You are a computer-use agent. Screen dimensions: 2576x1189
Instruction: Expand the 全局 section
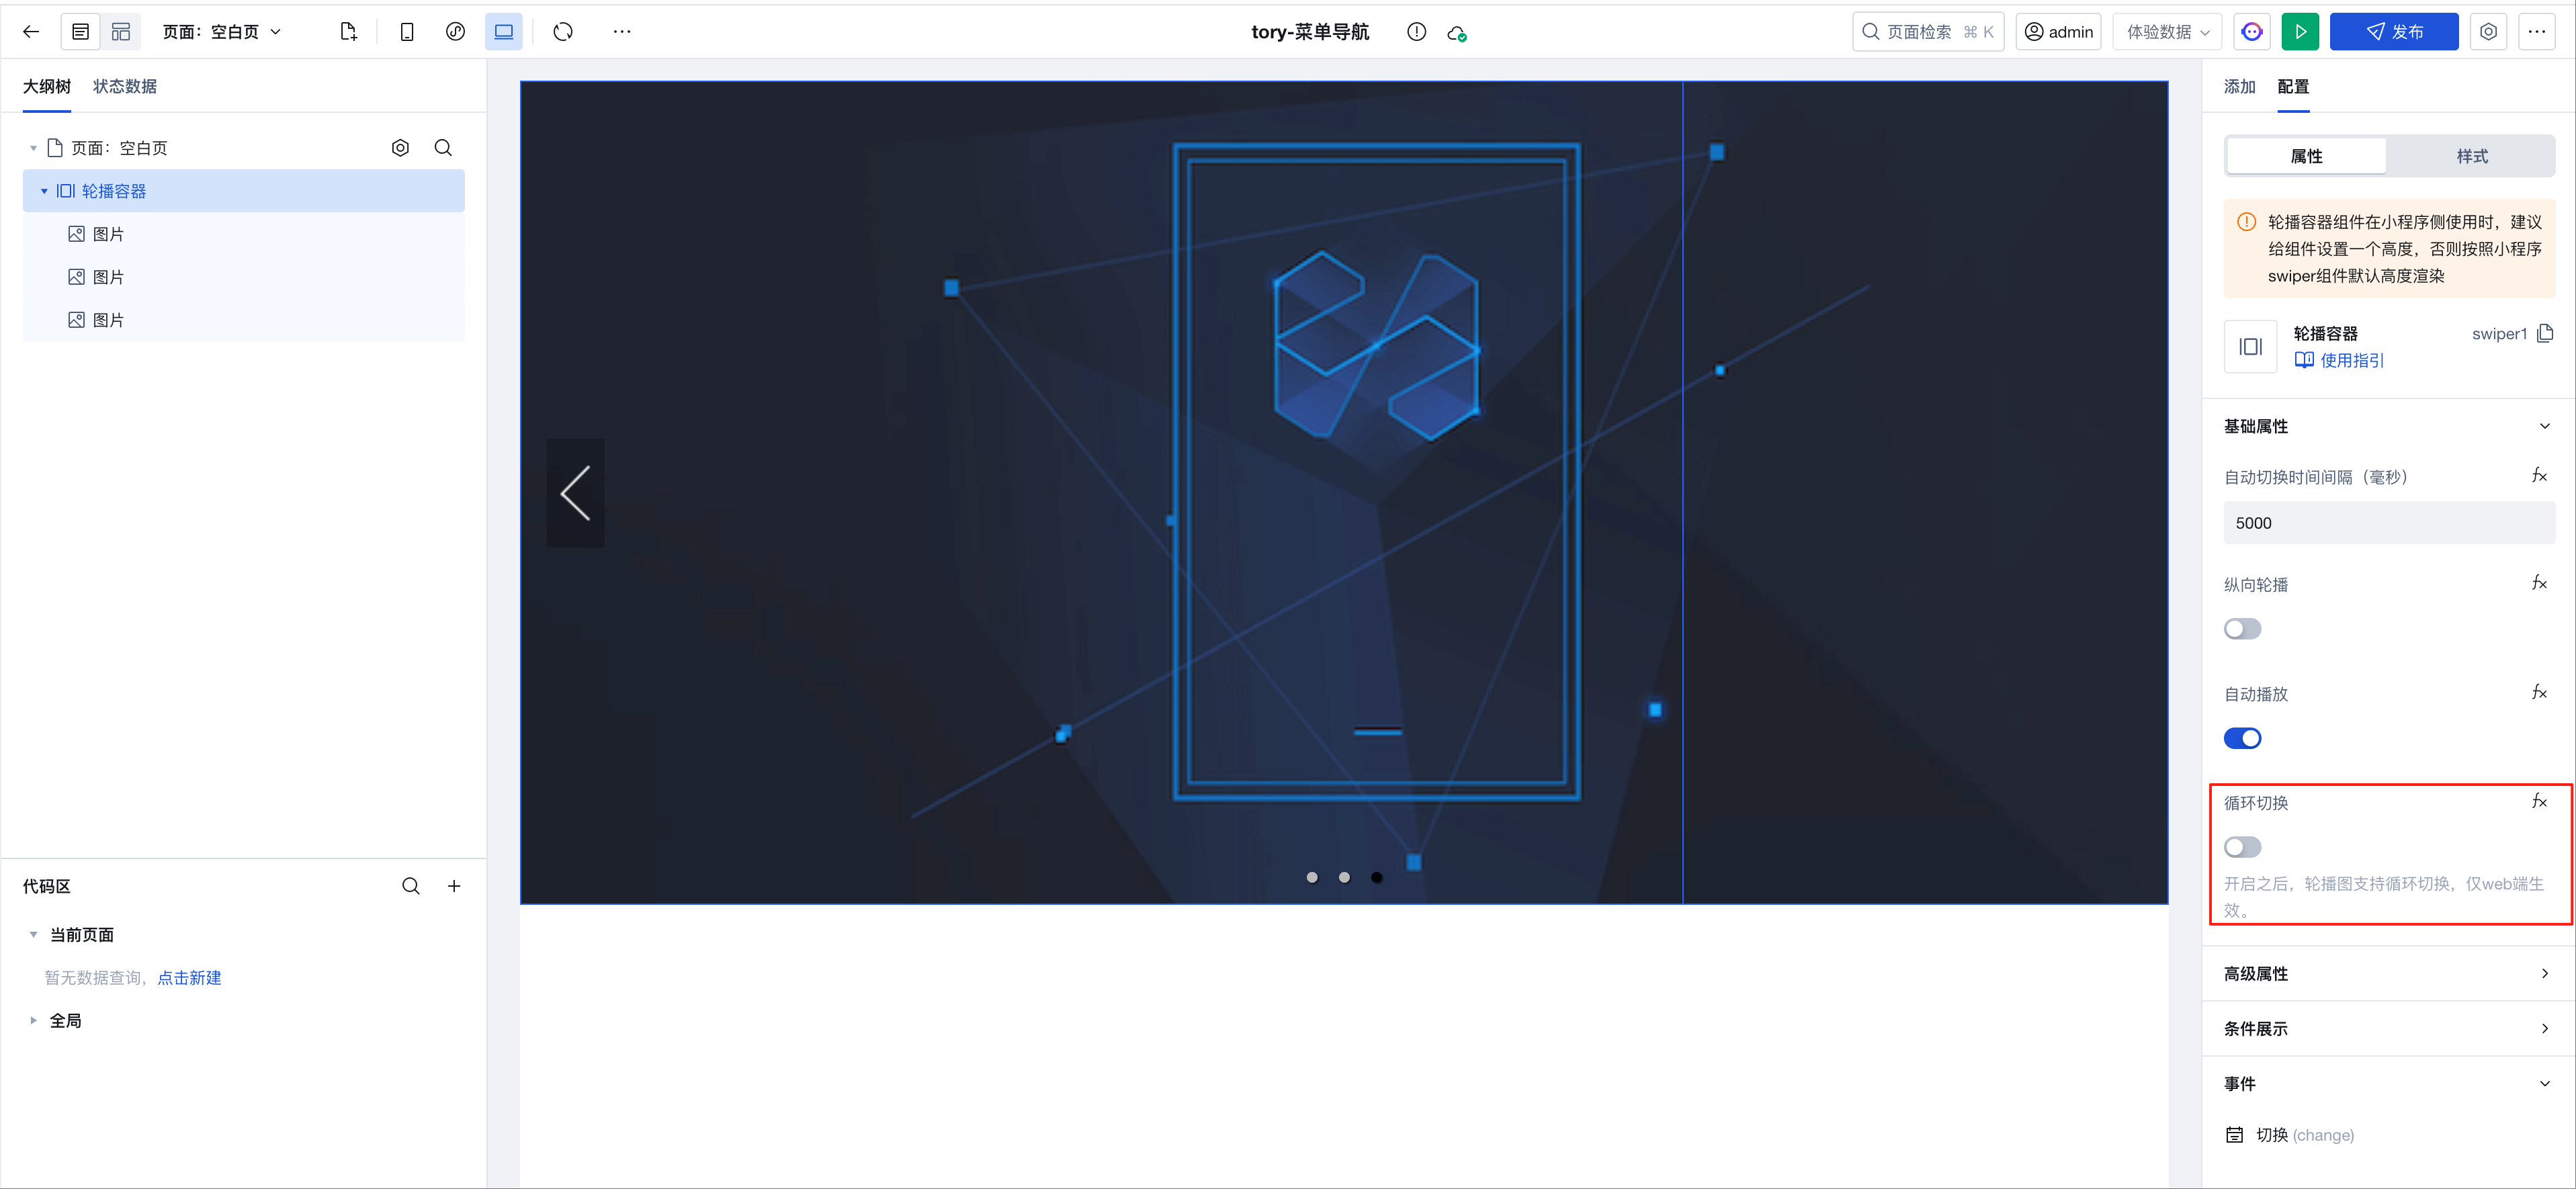click(33, 1021)
